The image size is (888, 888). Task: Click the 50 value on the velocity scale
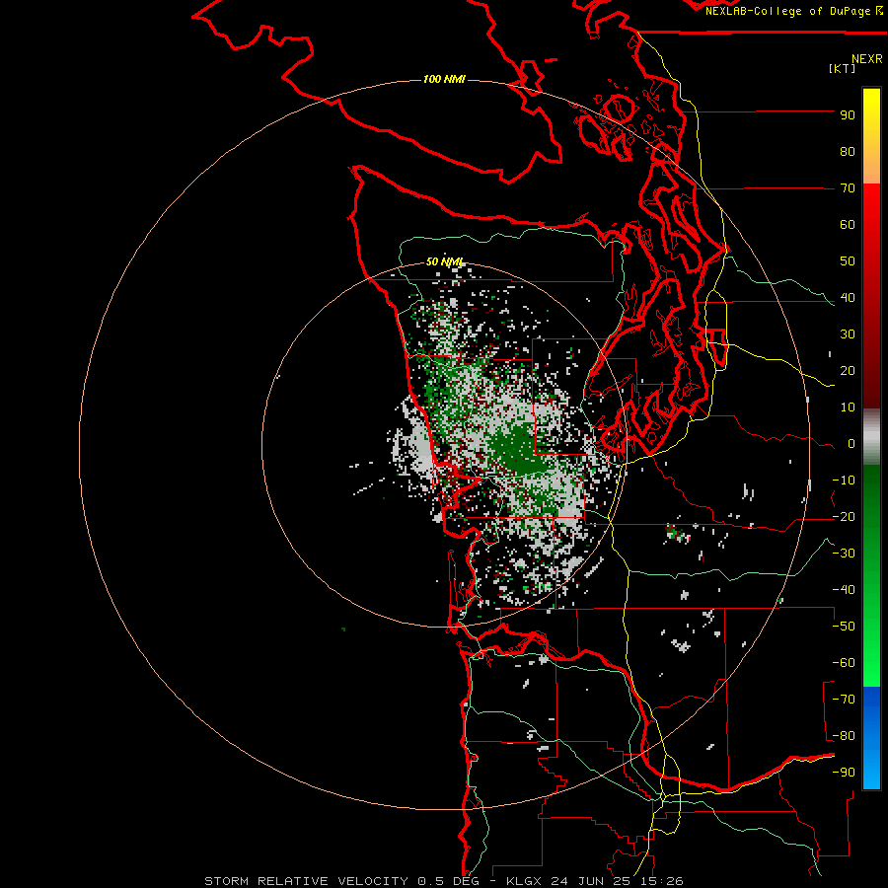tap(848, 261)
